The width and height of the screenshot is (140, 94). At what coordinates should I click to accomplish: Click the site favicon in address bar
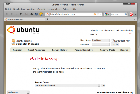coord(47,14)
